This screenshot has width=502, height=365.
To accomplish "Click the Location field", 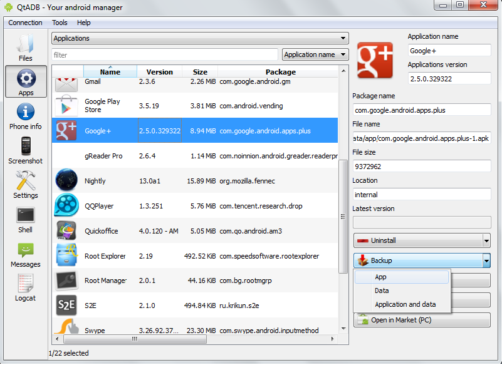I will (x=422, y=195).
